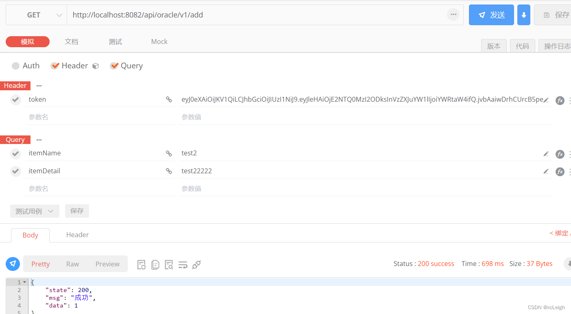Click the 698 ms time value
Screen dimensions: 571x314
click(x=493, y=264)
